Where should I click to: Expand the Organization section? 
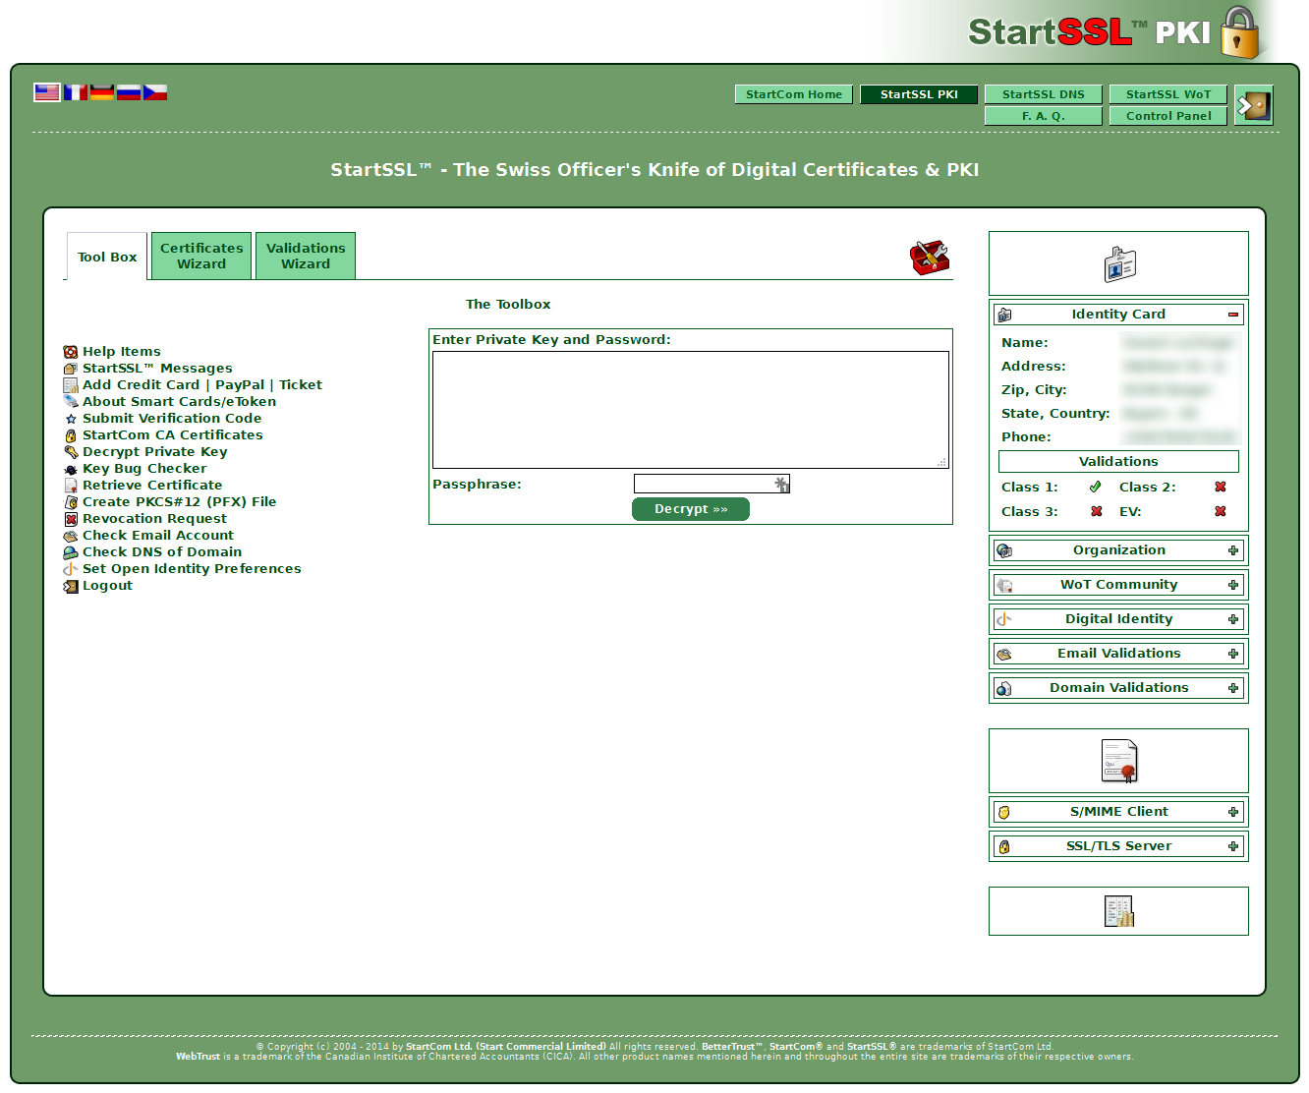pos(1232,550)
